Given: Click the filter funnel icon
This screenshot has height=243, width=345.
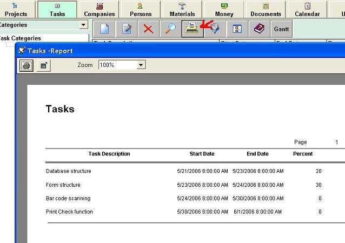Looking at the screenshot, I should point(215,29).
